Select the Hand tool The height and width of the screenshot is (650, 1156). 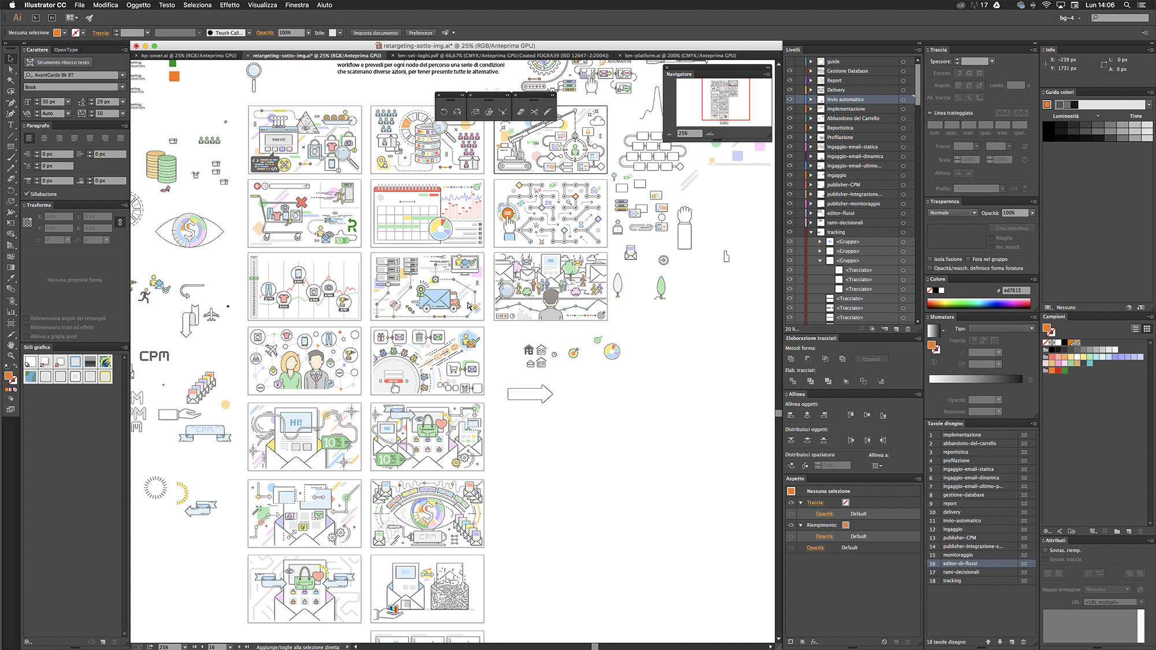click(10, 345)
